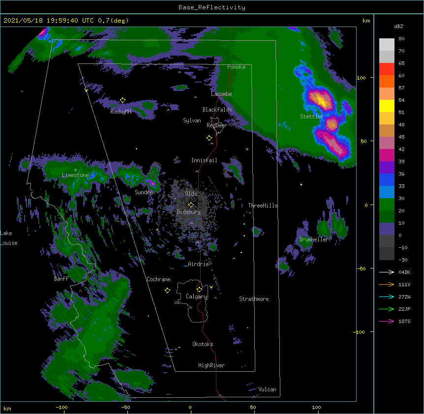Screen dimensions: 424x414
Task: Select the yellow diamond marker below Cochrane
Action: pyautogui.click(x=167, y=291)
